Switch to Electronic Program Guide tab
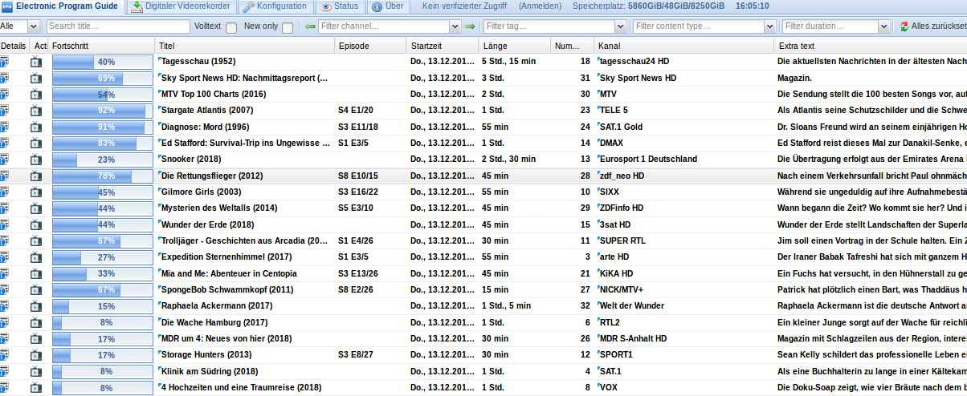The image size is (967, 396). coord(60,6)
